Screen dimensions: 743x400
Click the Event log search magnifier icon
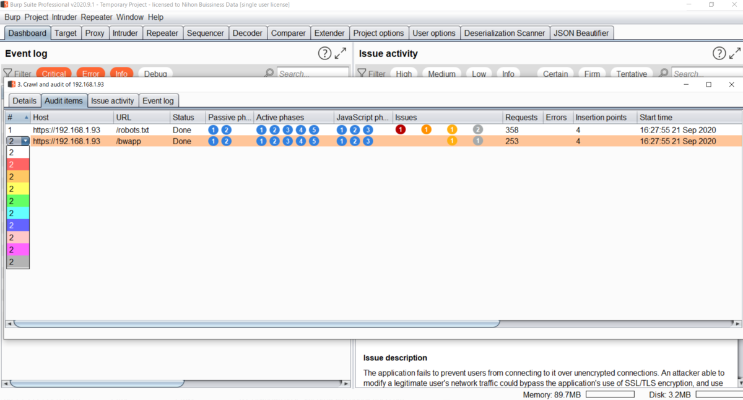tap(269, 73)
